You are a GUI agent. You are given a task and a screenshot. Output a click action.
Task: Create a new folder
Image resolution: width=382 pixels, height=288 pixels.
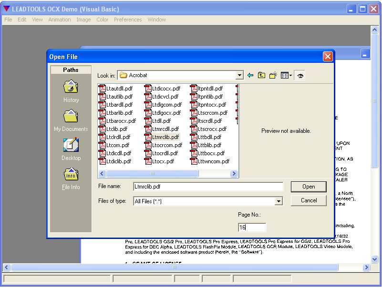tap(272, 75)
